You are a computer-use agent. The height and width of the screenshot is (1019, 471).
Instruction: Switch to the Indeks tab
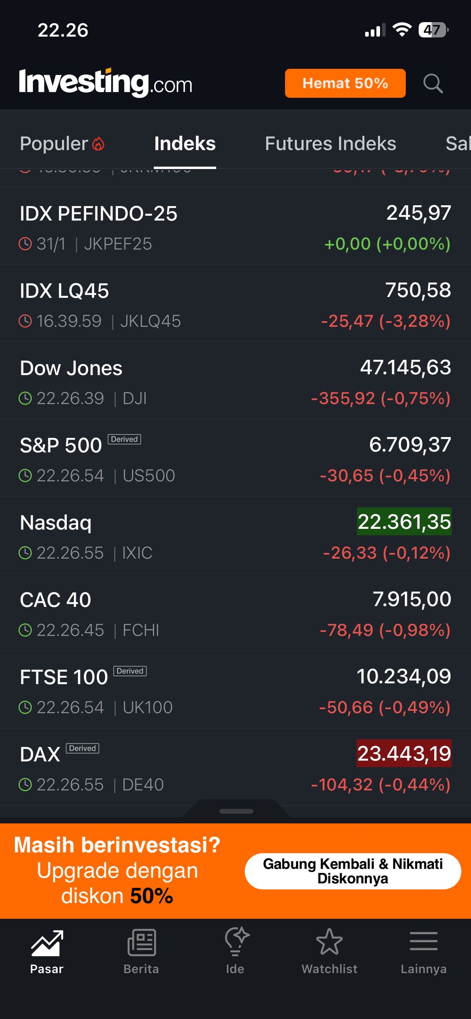pos(185,144)
